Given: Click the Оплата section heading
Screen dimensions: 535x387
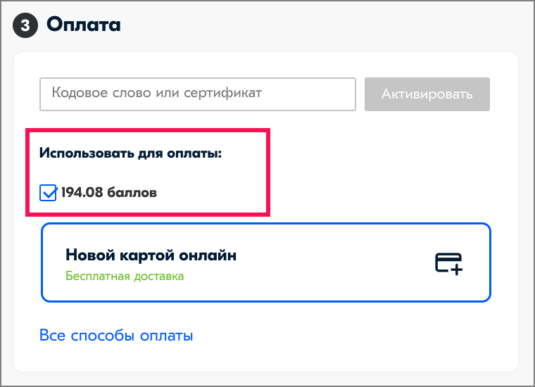Looking at the screenshot, I should point(84,25).
